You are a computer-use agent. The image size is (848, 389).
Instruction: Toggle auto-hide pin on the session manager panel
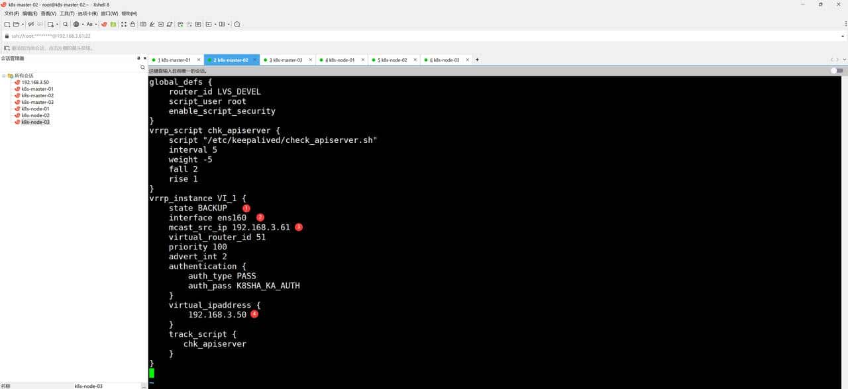(138, 58)
